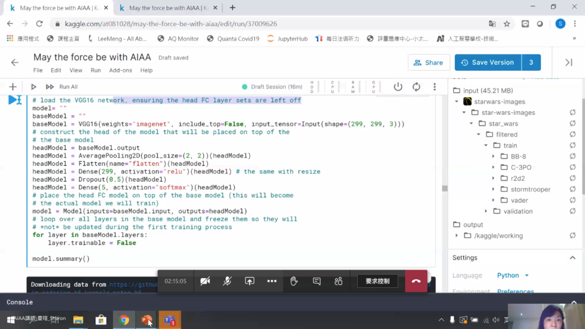Expand the validation folder
The image size is (585, 329).
coord(486,211)
